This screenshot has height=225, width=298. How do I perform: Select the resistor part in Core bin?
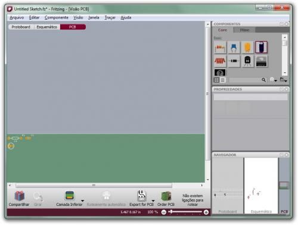pos(220,47)
